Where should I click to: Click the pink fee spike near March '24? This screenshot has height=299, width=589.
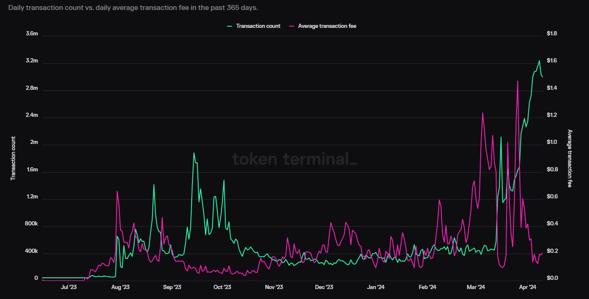[483, 112]
